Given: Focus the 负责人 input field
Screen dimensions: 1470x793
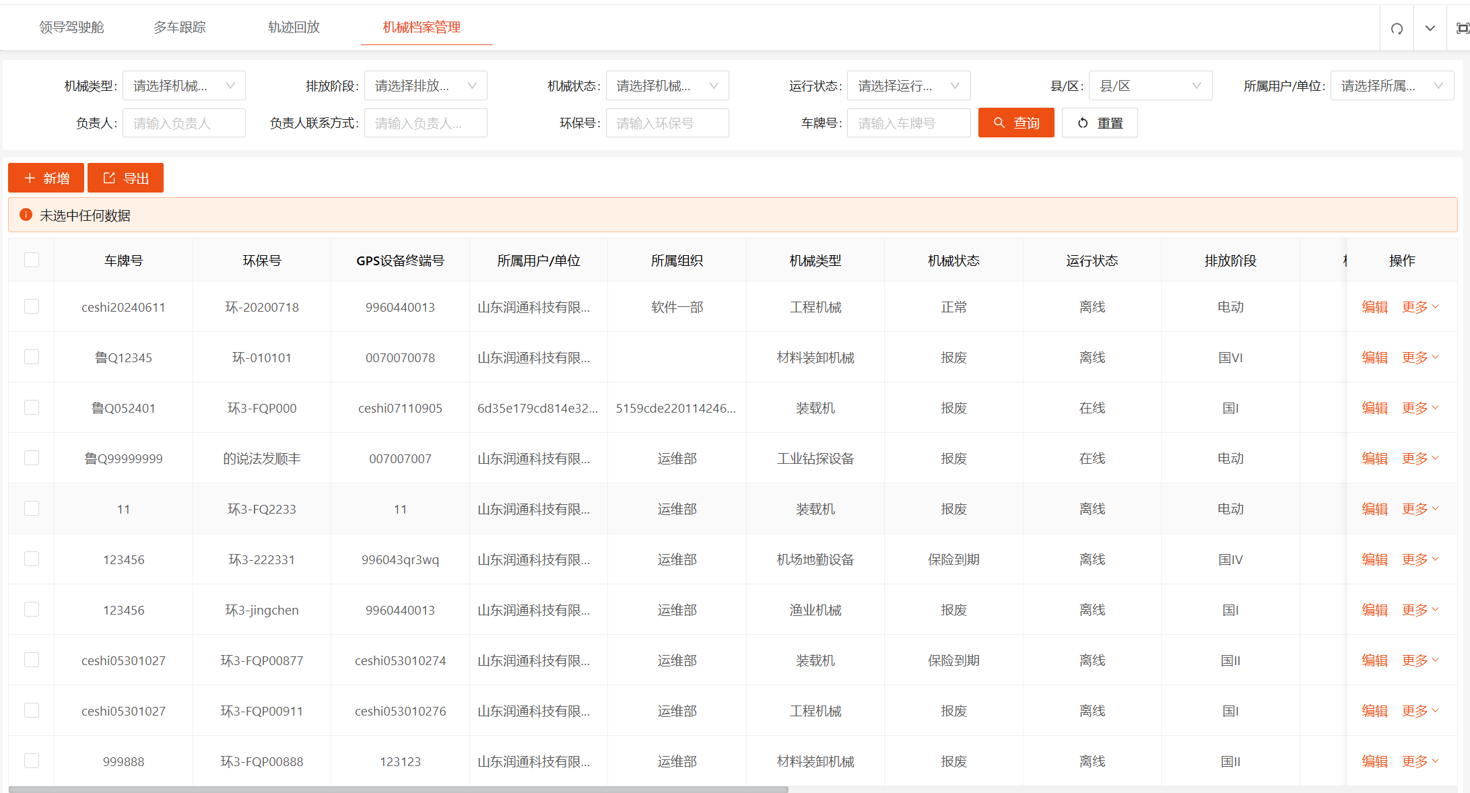Looking at the screenshot, I should tap(184, 123).
